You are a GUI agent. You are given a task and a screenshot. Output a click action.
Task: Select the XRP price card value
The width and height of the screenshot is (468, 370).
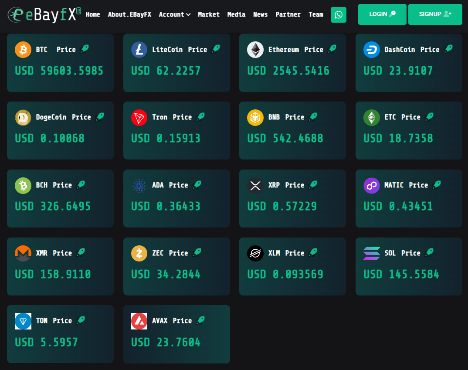click(x=282, y=206)
